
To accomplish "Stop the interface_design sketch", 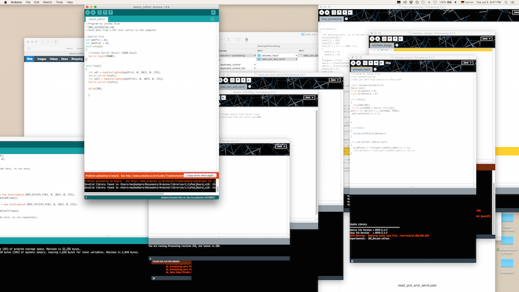I will point(378,39).
